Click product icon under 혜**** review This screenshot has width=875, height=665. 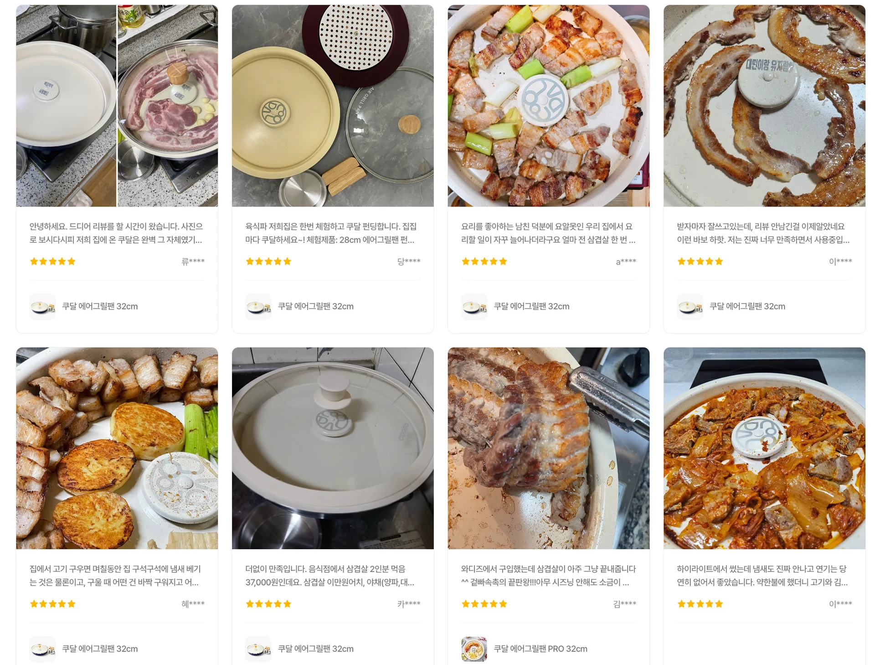[42, 649]
